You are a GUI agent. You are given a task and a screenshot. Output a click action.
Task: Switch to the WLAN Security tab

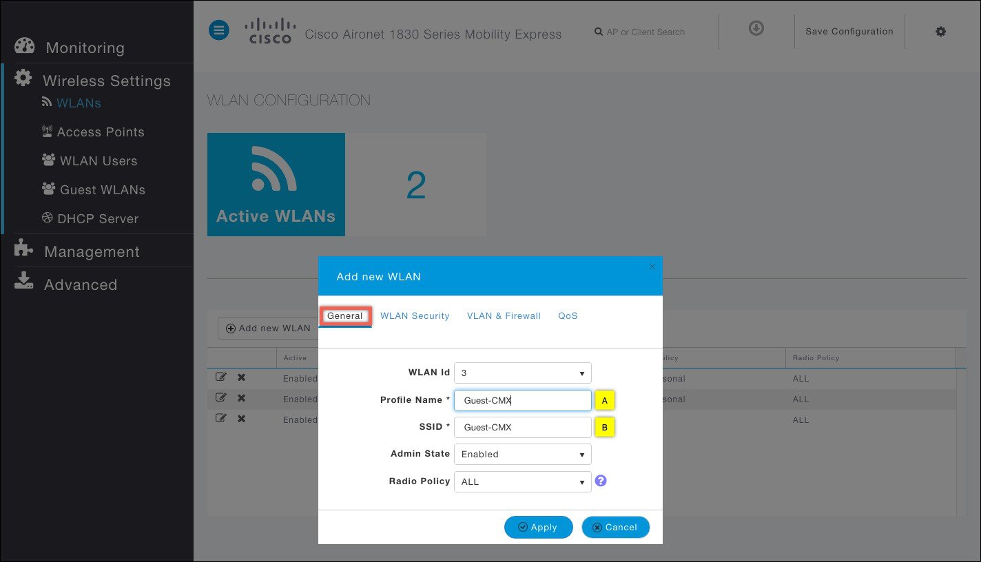point(415,315)
